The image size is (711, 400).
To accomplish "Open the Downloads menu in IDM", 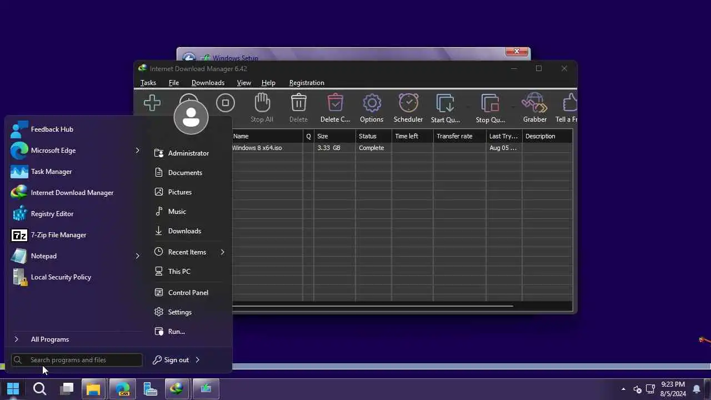I will 208,83.
